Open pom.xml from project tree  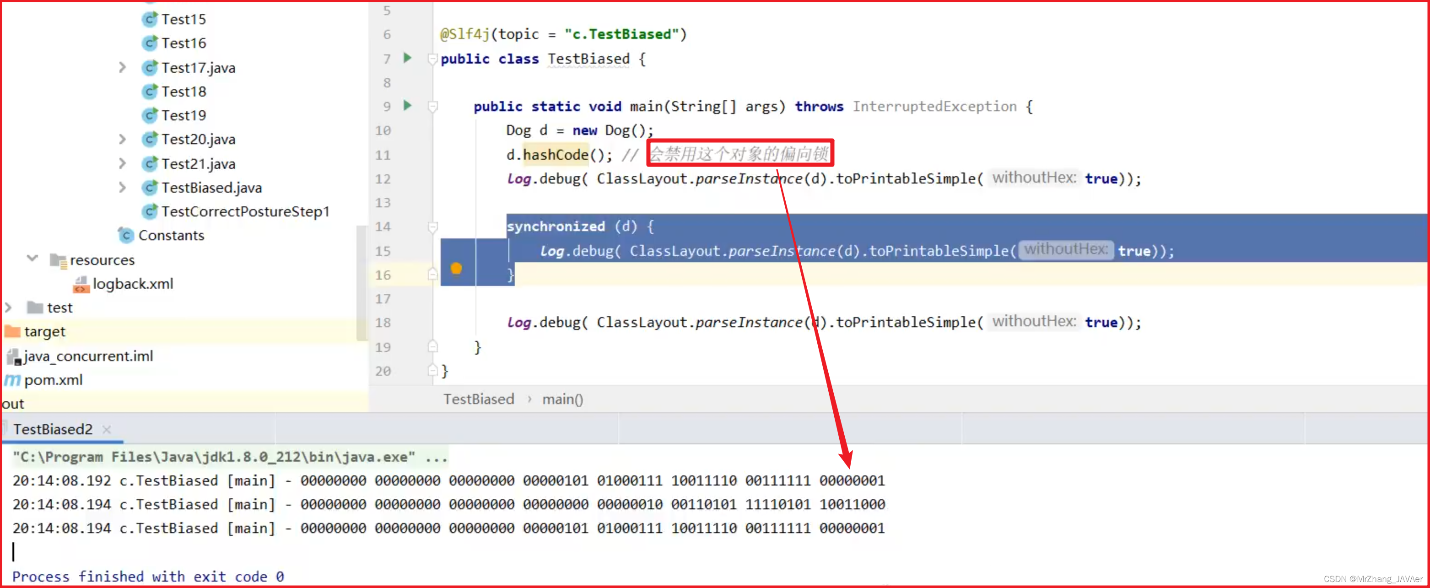click(x=53, y=380)
